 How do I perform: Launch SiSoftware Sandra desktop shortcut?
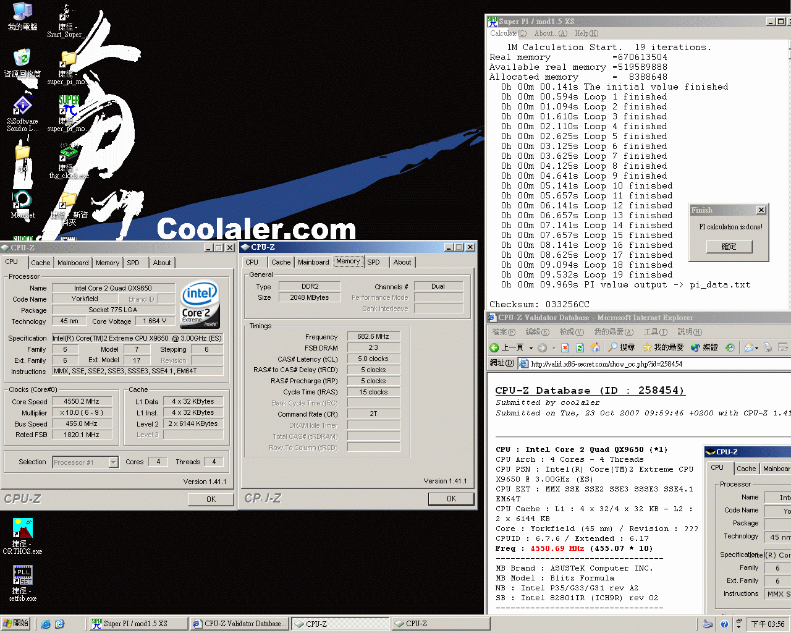pyautogui.click(x=22, y=114)
